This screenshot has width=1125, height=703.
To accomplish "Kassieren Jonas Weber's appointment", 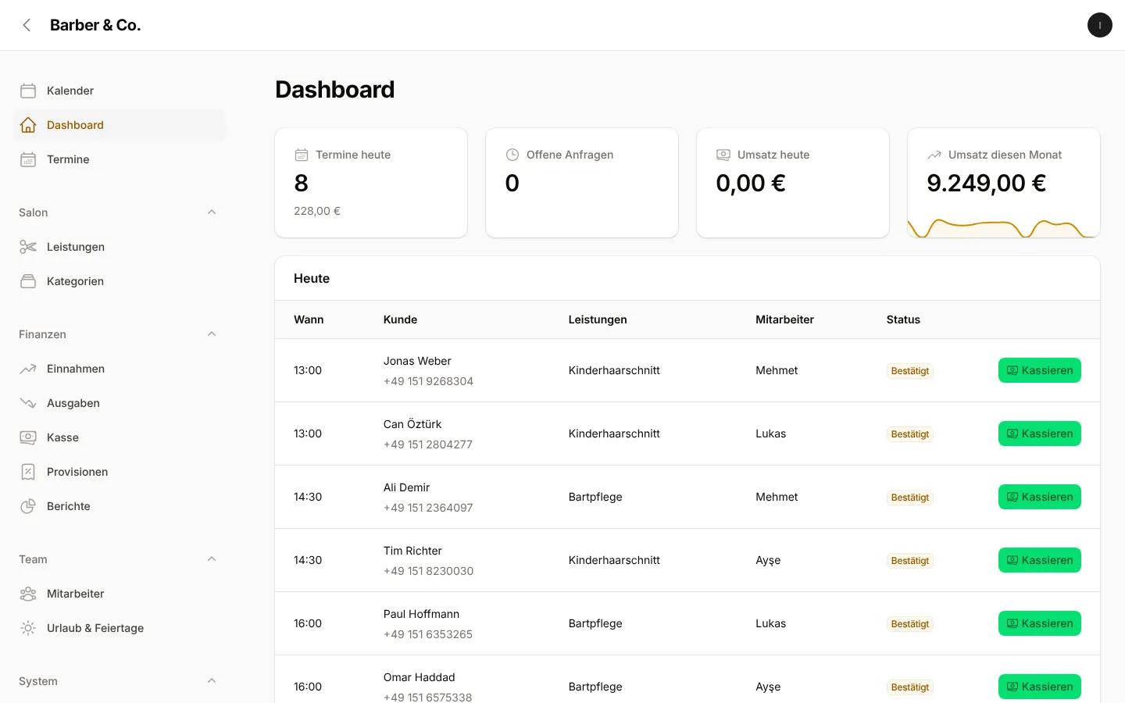I will click(x=1039, y=370).
